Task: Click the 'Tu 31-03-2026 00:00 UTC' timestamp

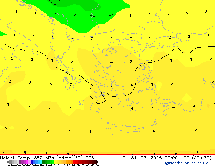Action: [x=157, y=158]
